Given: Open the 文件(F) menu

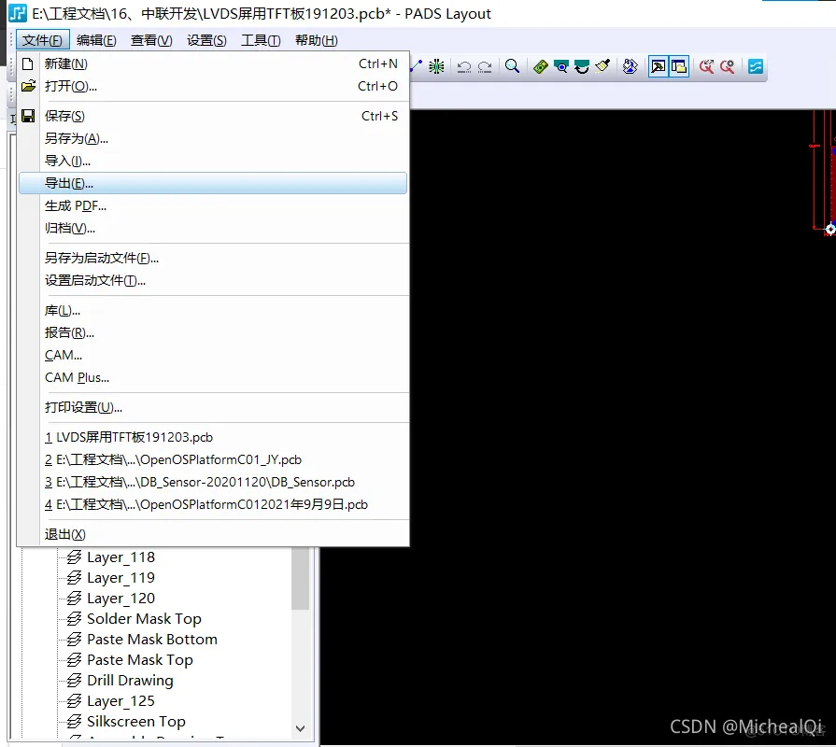Looking at the screenshot, I should click(43, 40).
